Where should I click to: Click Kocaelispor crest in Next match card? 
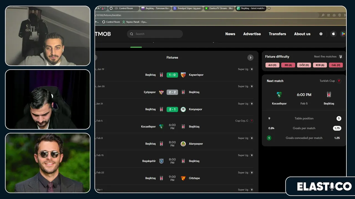[279, 95]
